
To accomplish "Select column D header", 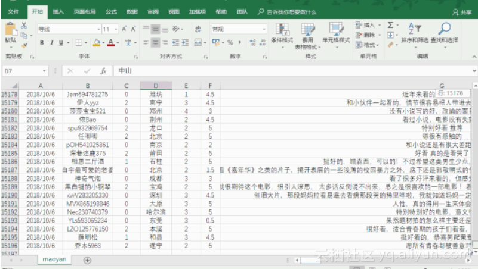I will [x=156, y=86].
